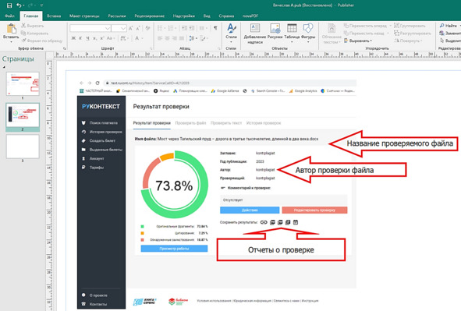The height and width of the screenshot is (311, 461).
Task: Open Customize Quick Access Toolbar dropdown
Action: pyautogui.click(x=41, y=5)
